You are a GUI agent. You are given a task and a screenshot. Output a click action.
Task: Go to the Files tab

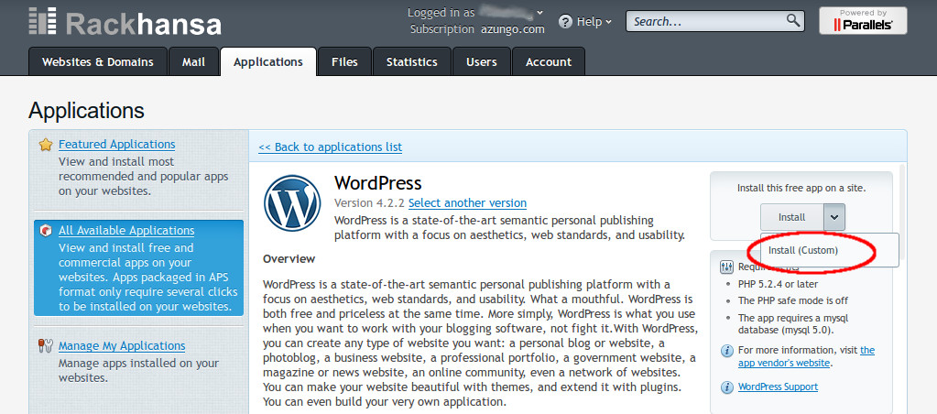point(344,62)
